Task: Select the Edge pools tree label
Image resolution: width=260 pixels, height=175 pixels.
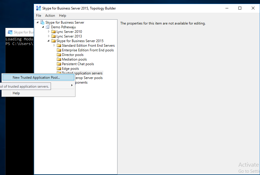Action: (70, 69)
